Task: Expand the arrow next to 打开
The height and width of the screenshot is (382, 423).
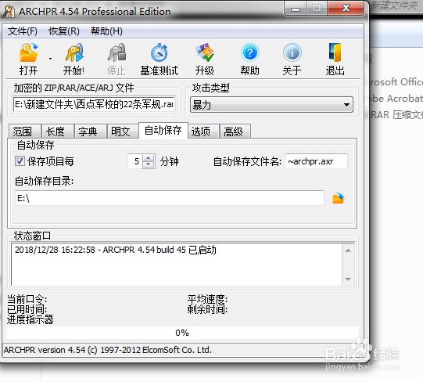Action: point(50,59)
